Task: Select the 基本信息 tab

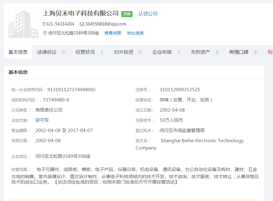Action: 18,52
